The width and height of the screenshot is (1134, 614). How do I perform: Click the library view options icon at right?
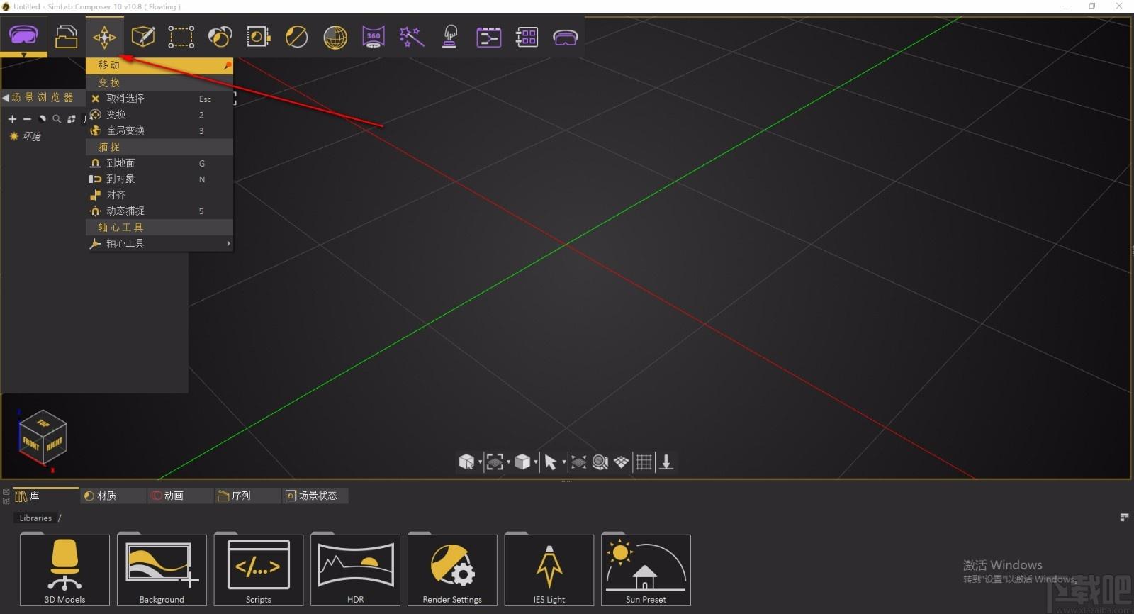click(x=1124, y=518)
